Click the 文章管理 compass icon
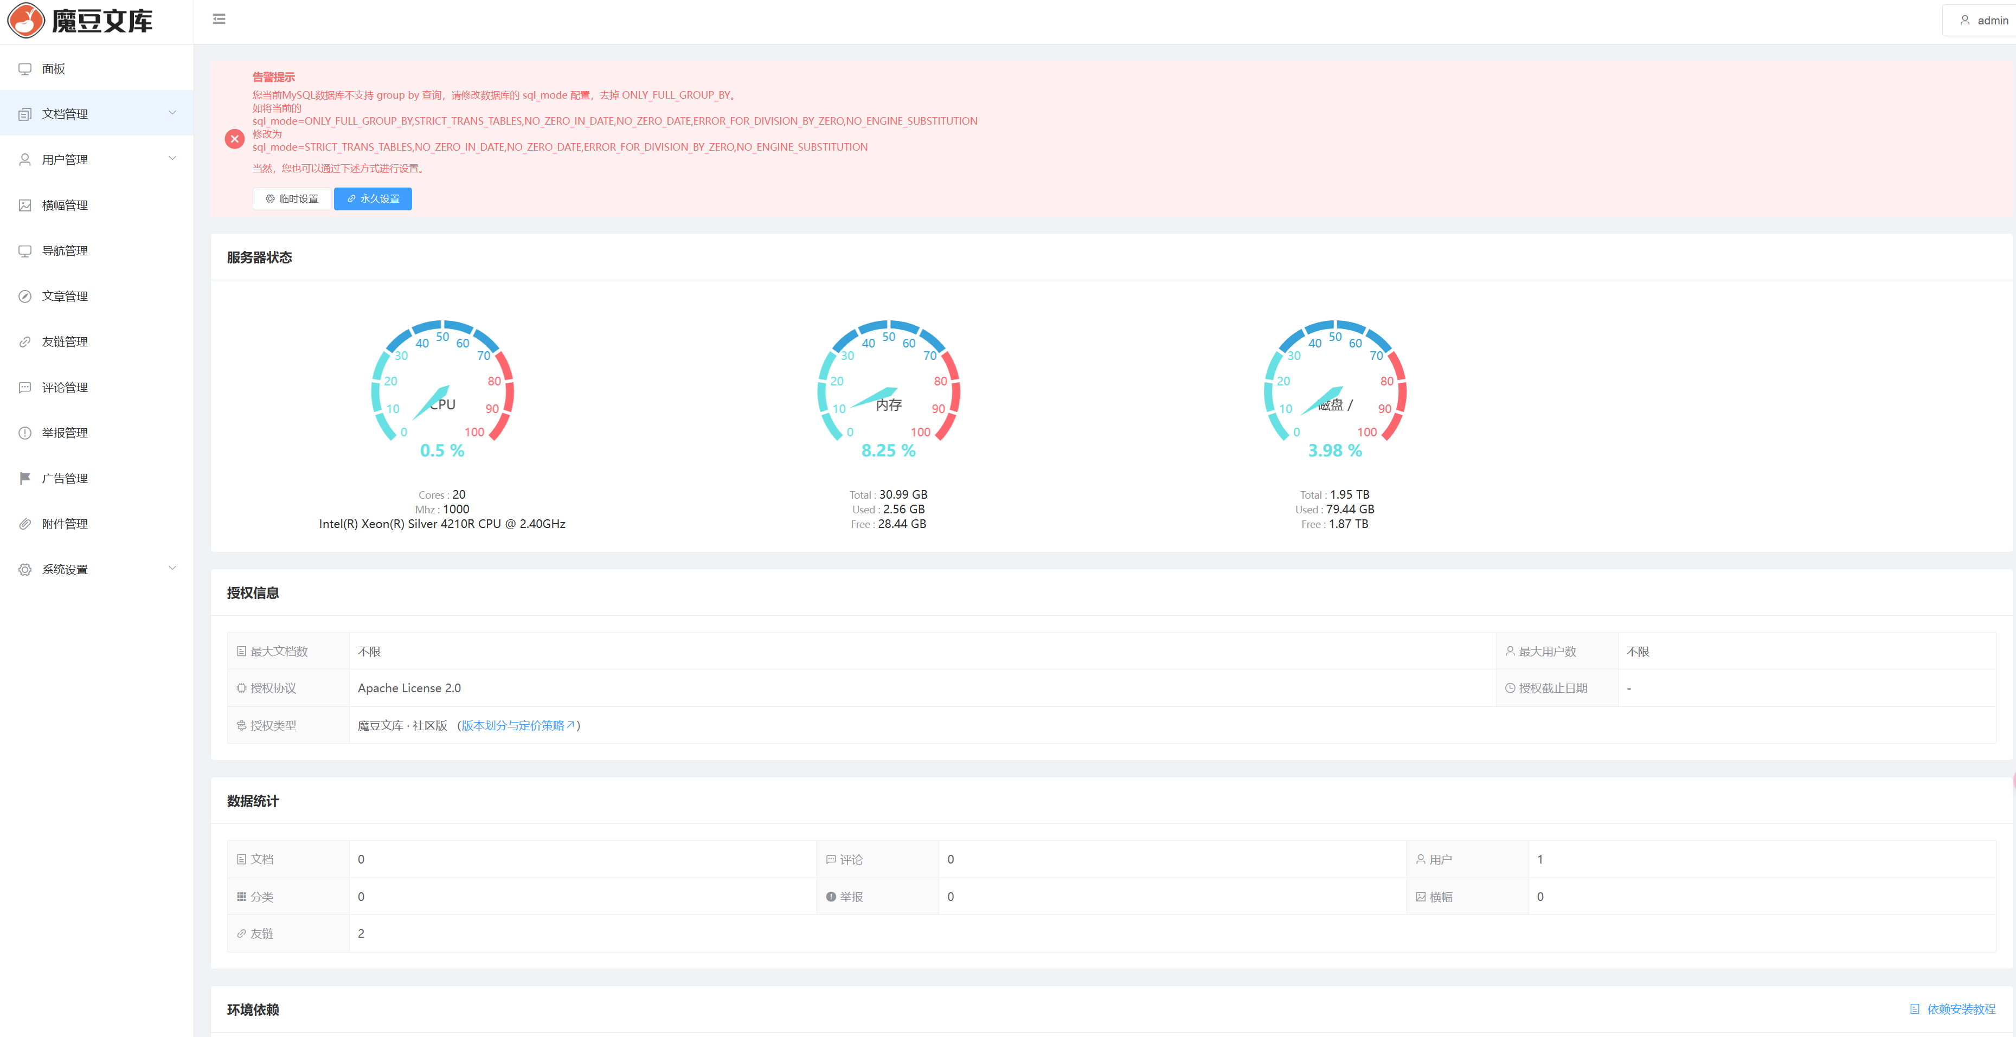The image size is (2016, 1037). point(25,296)
